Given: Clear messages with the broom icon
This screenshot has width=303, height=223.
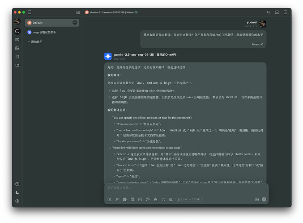Looking at the screenshot, I should pyautogui.click(x=155, y=199).
